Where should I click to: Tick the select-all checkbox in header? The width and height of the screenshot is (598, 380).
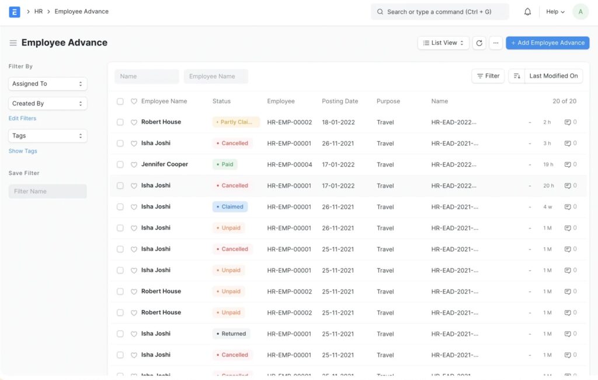120,101
